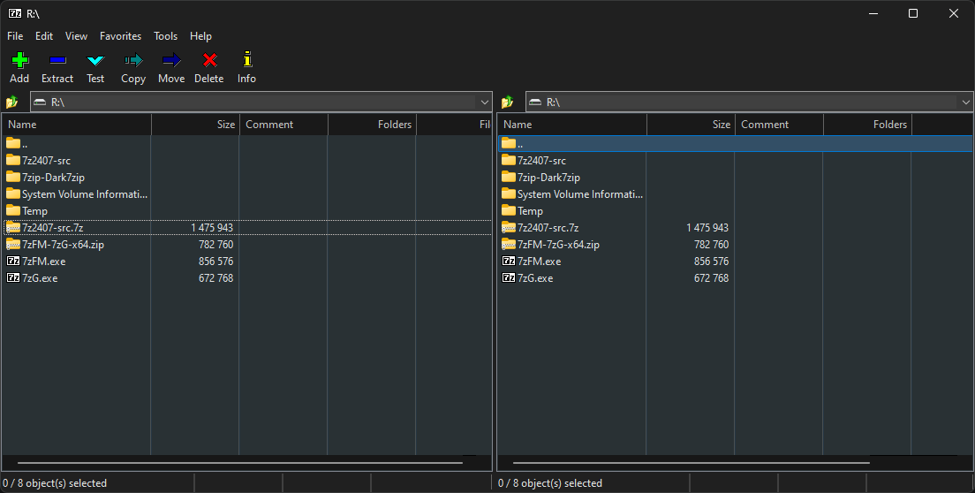Click the Move arrow icon
Screen dimensions: 975x493
click(171, 60)
